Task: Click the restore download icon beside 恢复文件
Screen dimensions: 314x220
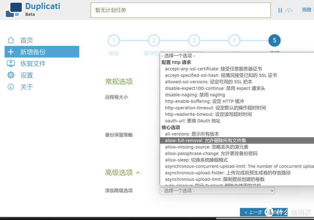Action: tap(11, 64)
